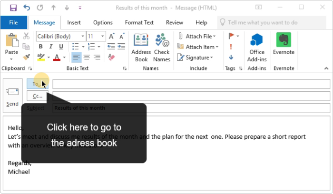
Task: Mark message as High Importance
Action: [231, 47]
